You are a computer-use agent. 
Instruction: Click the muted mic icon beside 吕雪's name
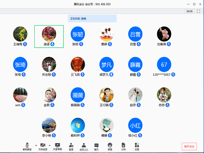[139, 44]
